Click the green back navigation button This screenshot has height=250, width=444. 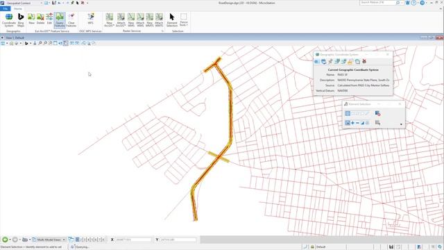click(x=5, y=240)
